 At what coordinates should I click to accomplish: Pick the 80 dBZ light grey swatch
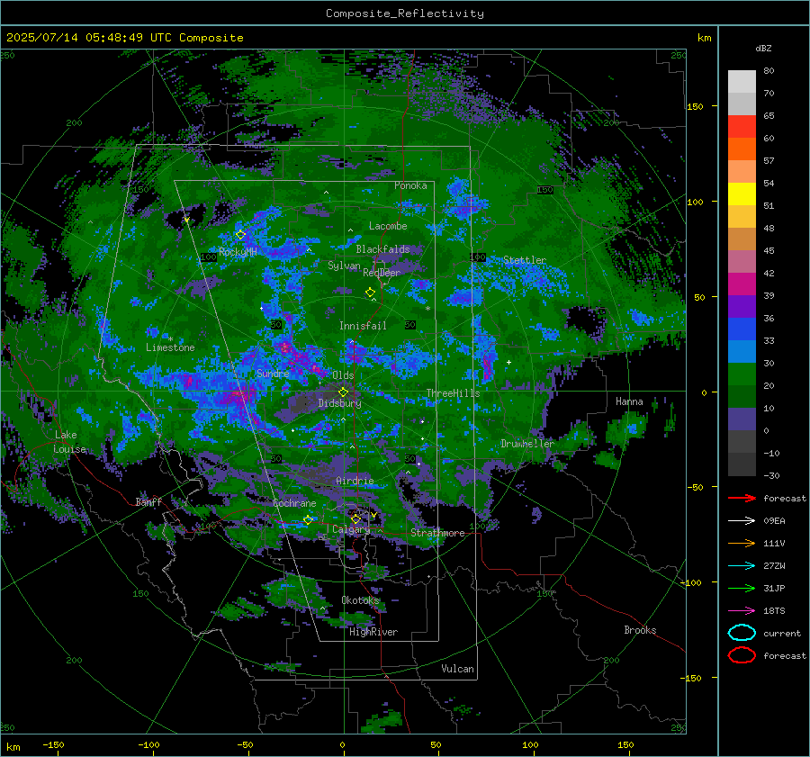click(x=742, y=81)
